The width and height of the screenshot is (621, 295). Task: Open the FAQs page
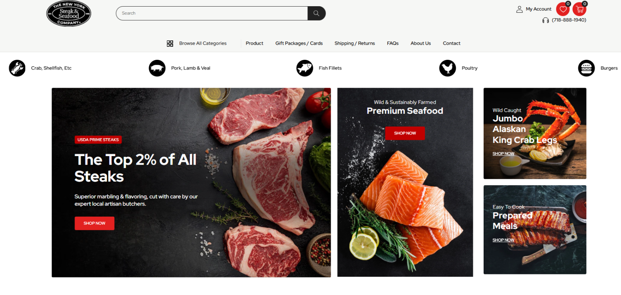pos(393,43)
